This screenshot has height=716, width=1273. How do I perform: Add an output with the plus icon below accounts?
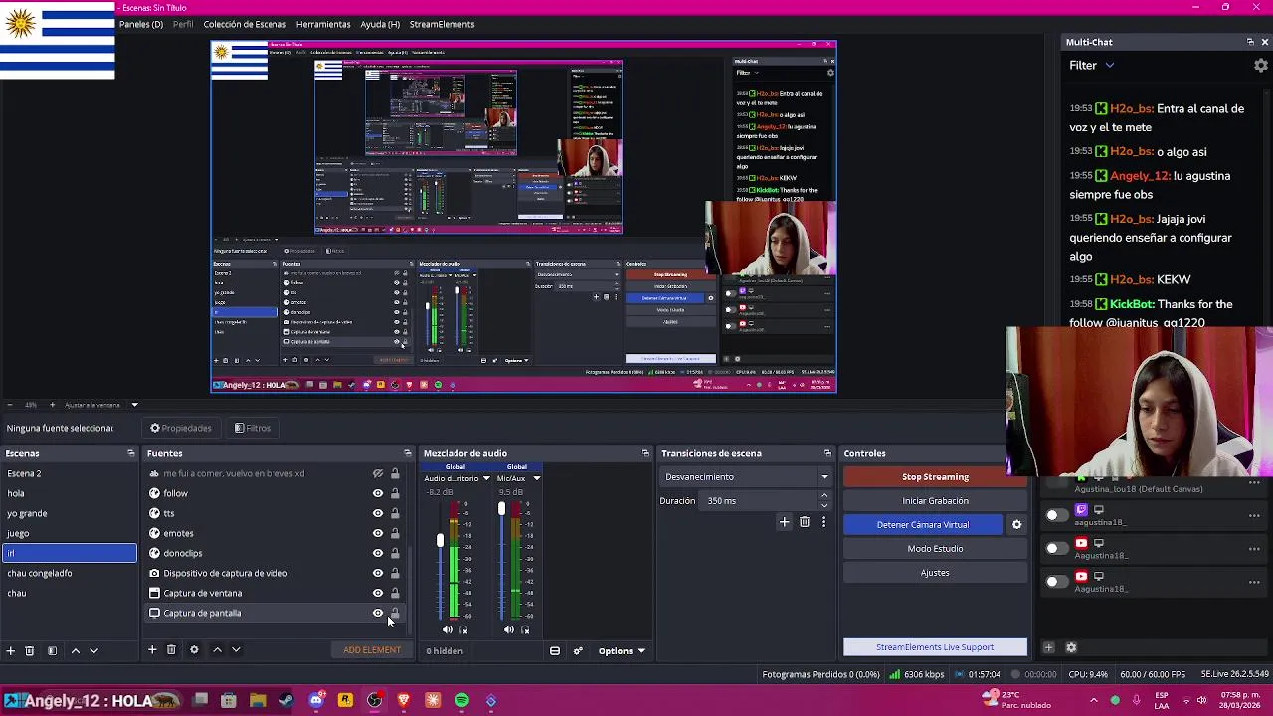point(1048,647)
